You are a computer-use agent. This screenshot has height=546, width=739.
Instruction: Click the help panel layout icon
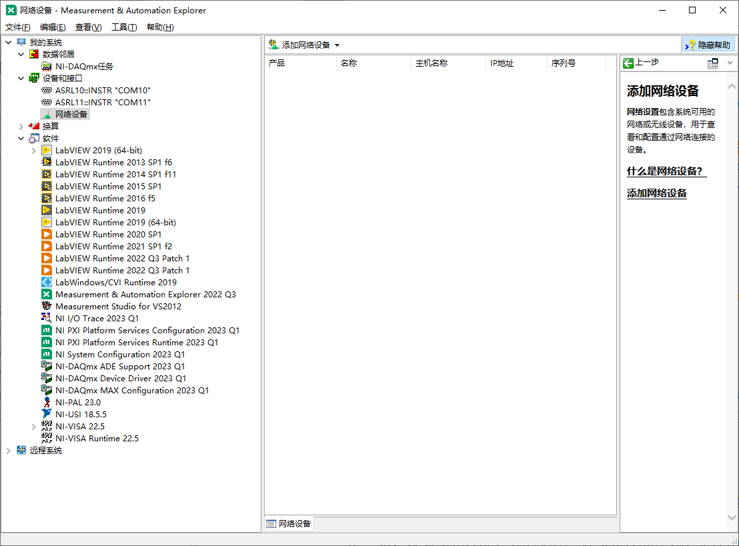click(712, 63)
